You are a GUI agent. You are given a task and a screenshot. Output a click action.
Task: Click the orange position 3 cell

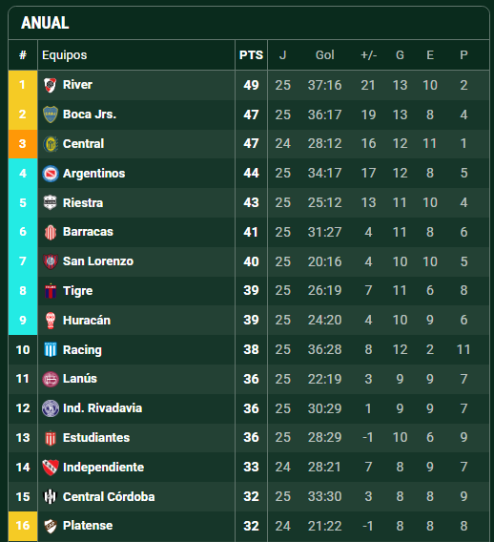[x=23, y=144]
